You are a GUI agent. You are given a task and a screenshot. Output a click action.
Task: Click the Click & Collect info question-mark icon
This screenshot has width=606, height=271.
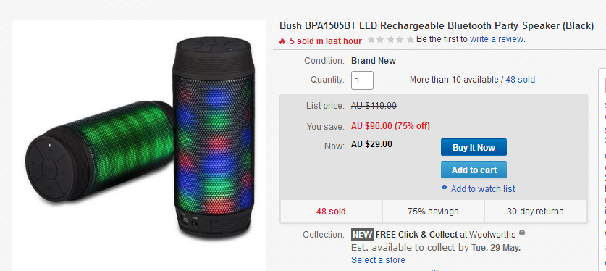pyautogui.click(x=522, y=233)
